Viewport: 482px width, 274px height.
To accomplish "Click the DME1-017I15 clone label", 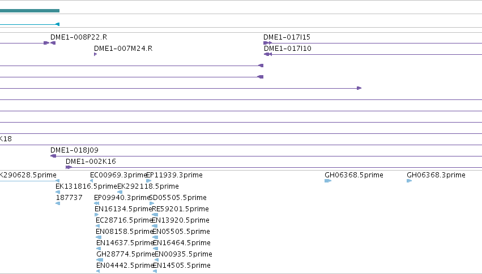I will 287,37.
